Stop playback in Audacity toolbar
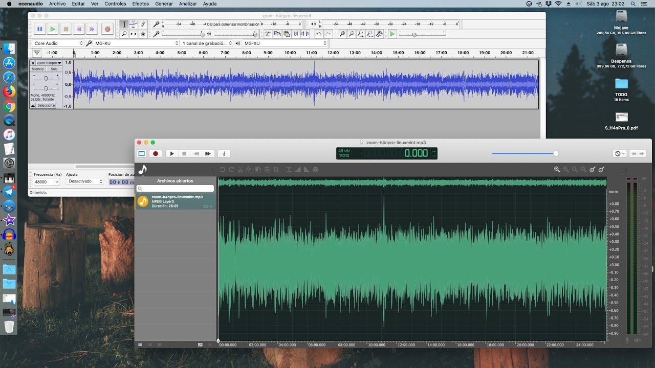 66,29
